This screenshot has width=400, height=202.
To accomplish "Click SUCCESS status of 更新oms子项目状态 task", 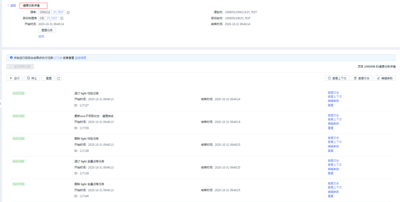I will click(19, 116).
